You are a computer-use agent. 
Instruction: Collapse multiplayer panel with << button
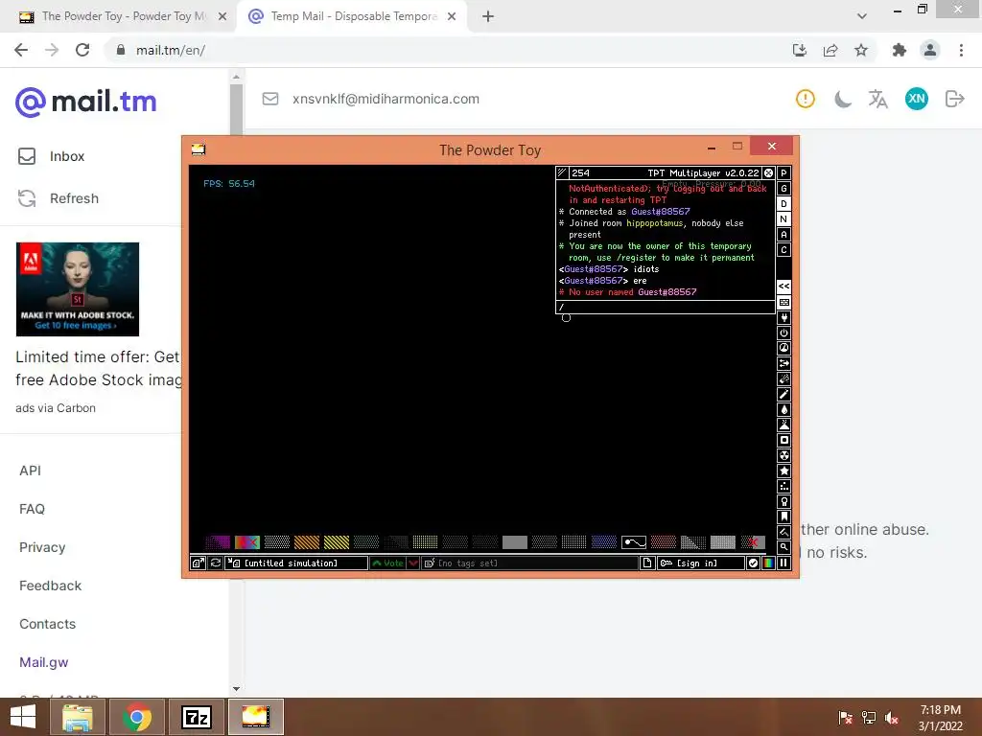784,286
